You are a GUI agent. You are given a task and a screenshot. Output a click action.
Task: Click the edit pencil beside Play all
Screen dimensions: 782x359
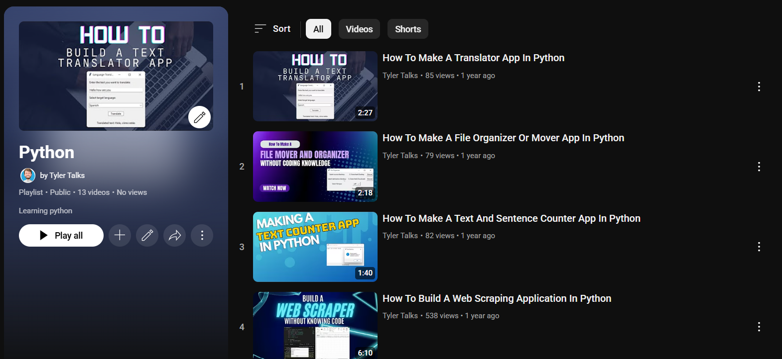(147, 235)
